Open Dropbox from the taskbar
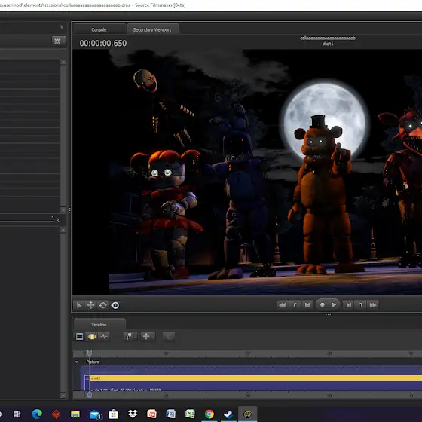 coord(133,414)
